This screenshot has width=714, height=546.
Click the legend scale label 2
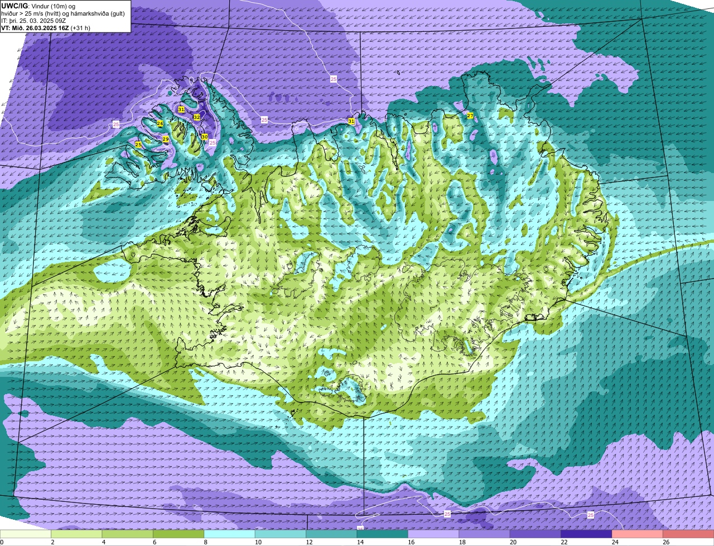coord(52,542)
